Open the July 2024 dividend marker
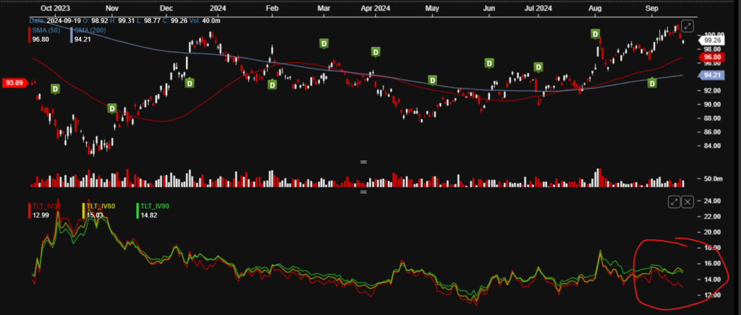The image size is (741, 315). pos(538,67)
